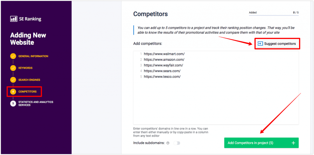Click the subdomains help question mark icon
This screenshot has width=314, height=155.
(168, 143)
